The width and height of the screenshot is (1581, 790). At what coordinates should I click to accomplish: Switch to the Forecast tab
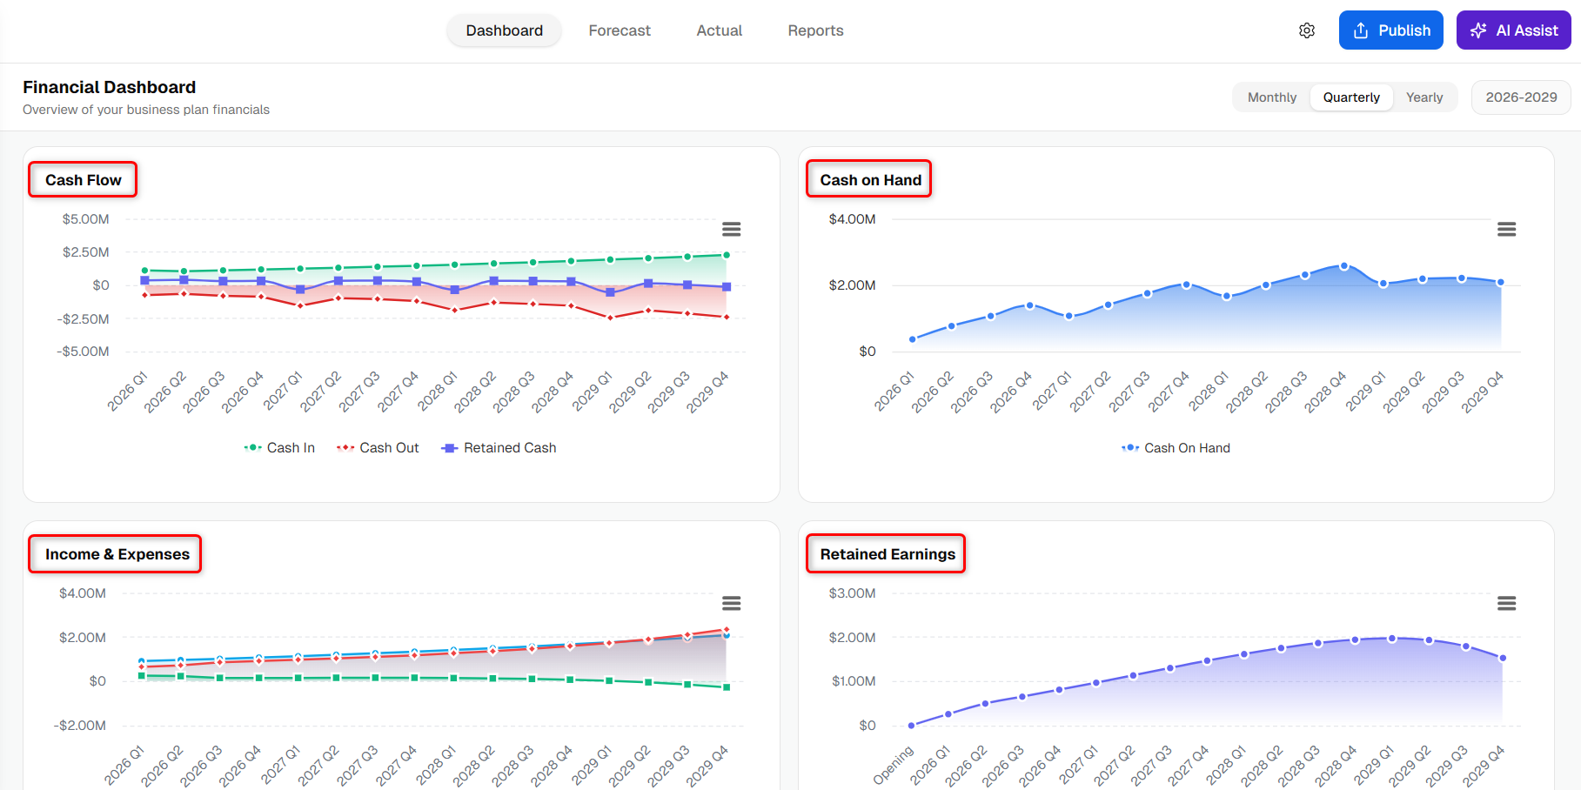[620, 30]
